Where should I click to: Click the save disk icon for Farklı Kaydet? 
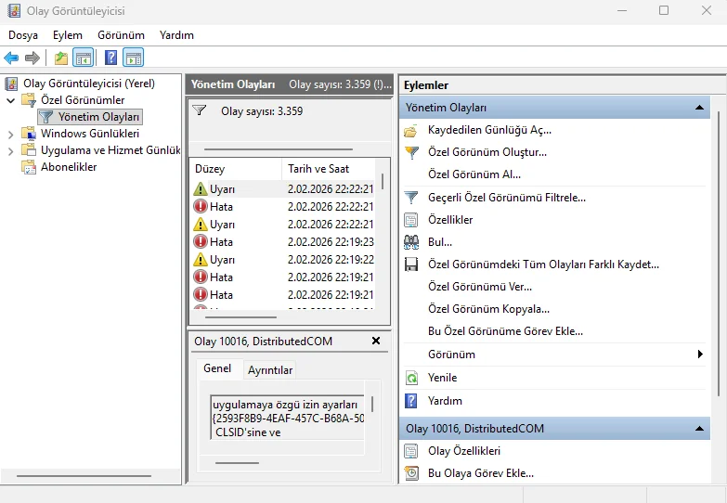tap(411, 264)
